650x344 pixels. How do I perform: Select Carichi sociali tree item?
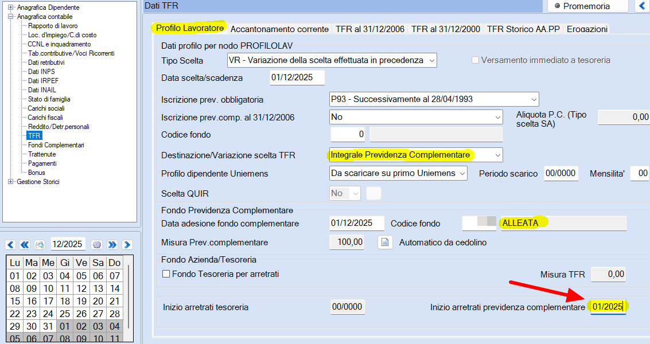[46, 108]
